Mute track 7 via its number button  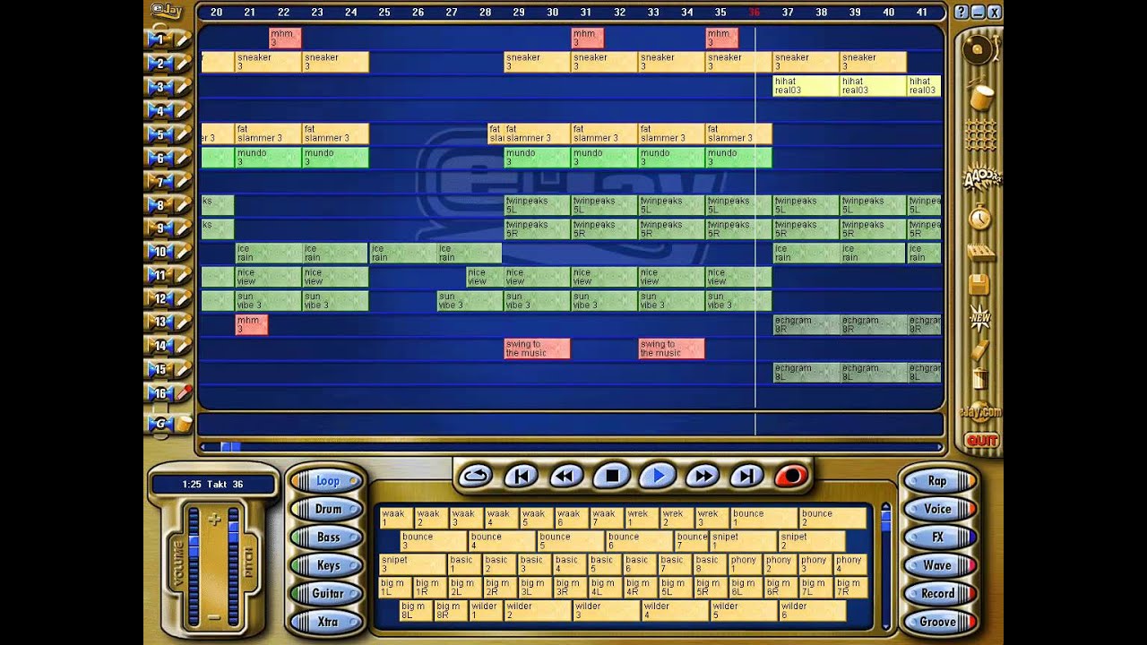tap(160, 182)
